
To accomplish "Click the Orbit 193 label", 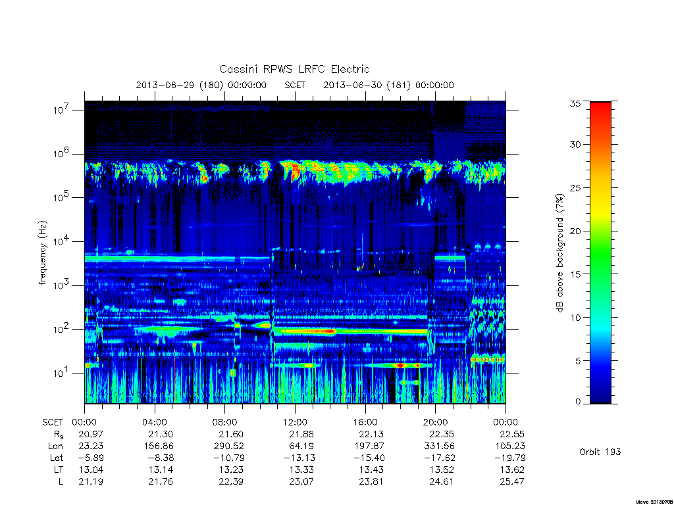I will click(600, 452).
